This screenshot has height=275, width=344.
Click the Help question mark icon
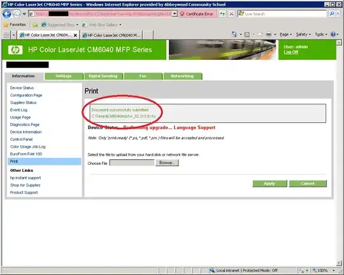click(333, 34)
